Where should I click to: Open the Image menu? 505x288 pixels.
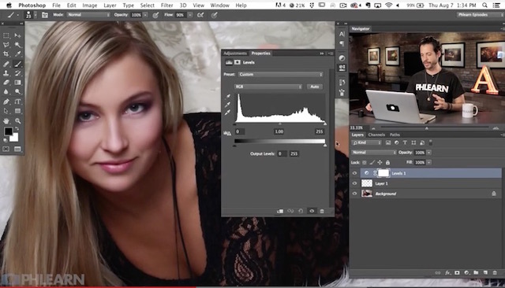89,6
